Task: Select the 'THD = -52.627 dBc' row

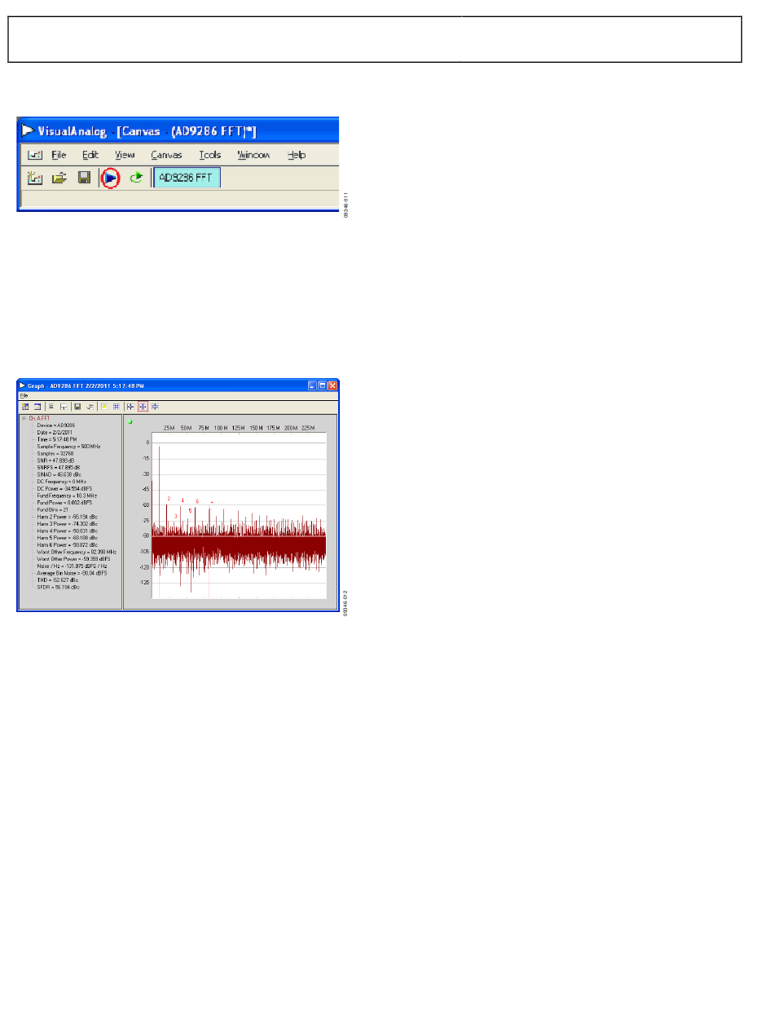Action: [x=58, y=579]
